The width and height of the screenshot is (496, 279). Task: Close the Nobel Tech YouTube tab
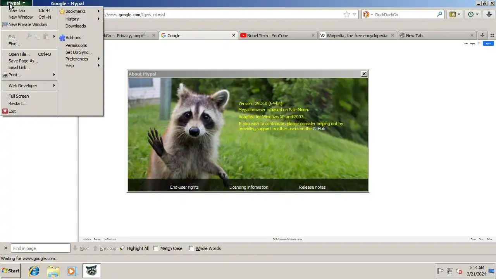313,35
